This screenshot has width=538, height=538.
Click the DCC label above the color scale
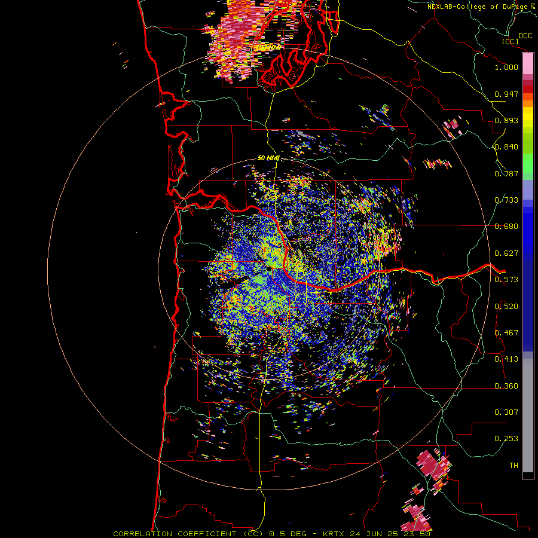coord(525,36)
